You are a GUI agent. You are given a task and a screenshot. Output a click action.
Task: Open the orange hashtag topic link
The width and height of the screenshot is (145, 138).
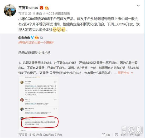coord(36,43)
